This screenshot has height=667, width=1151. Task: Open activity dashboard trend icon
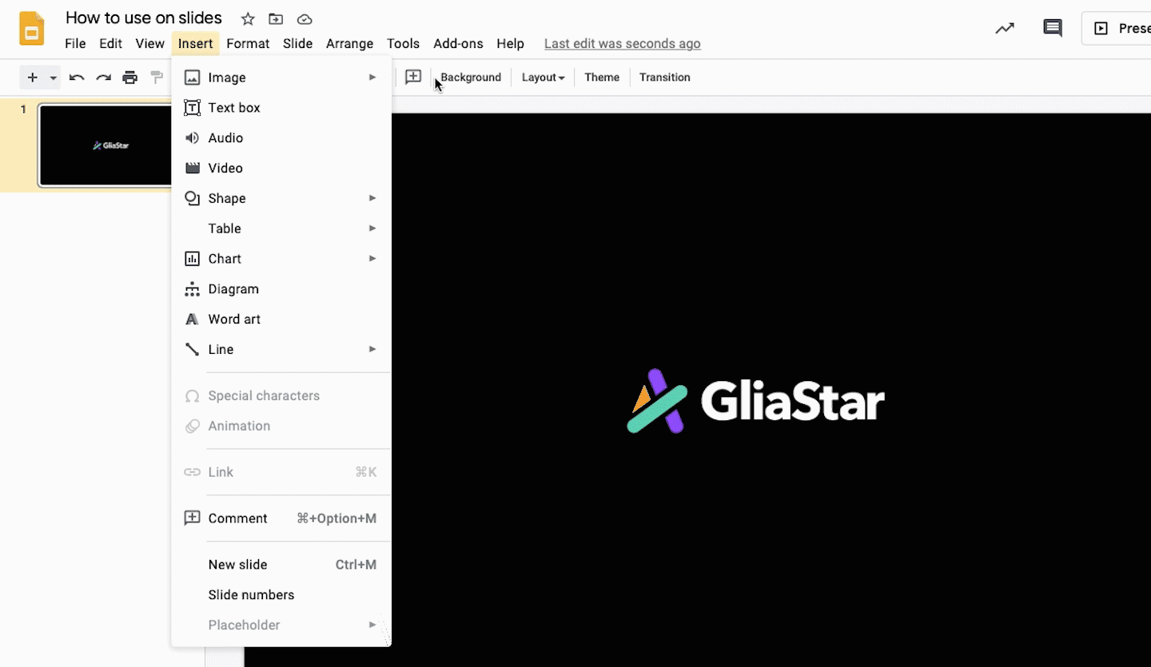(x=1005, y=28)
